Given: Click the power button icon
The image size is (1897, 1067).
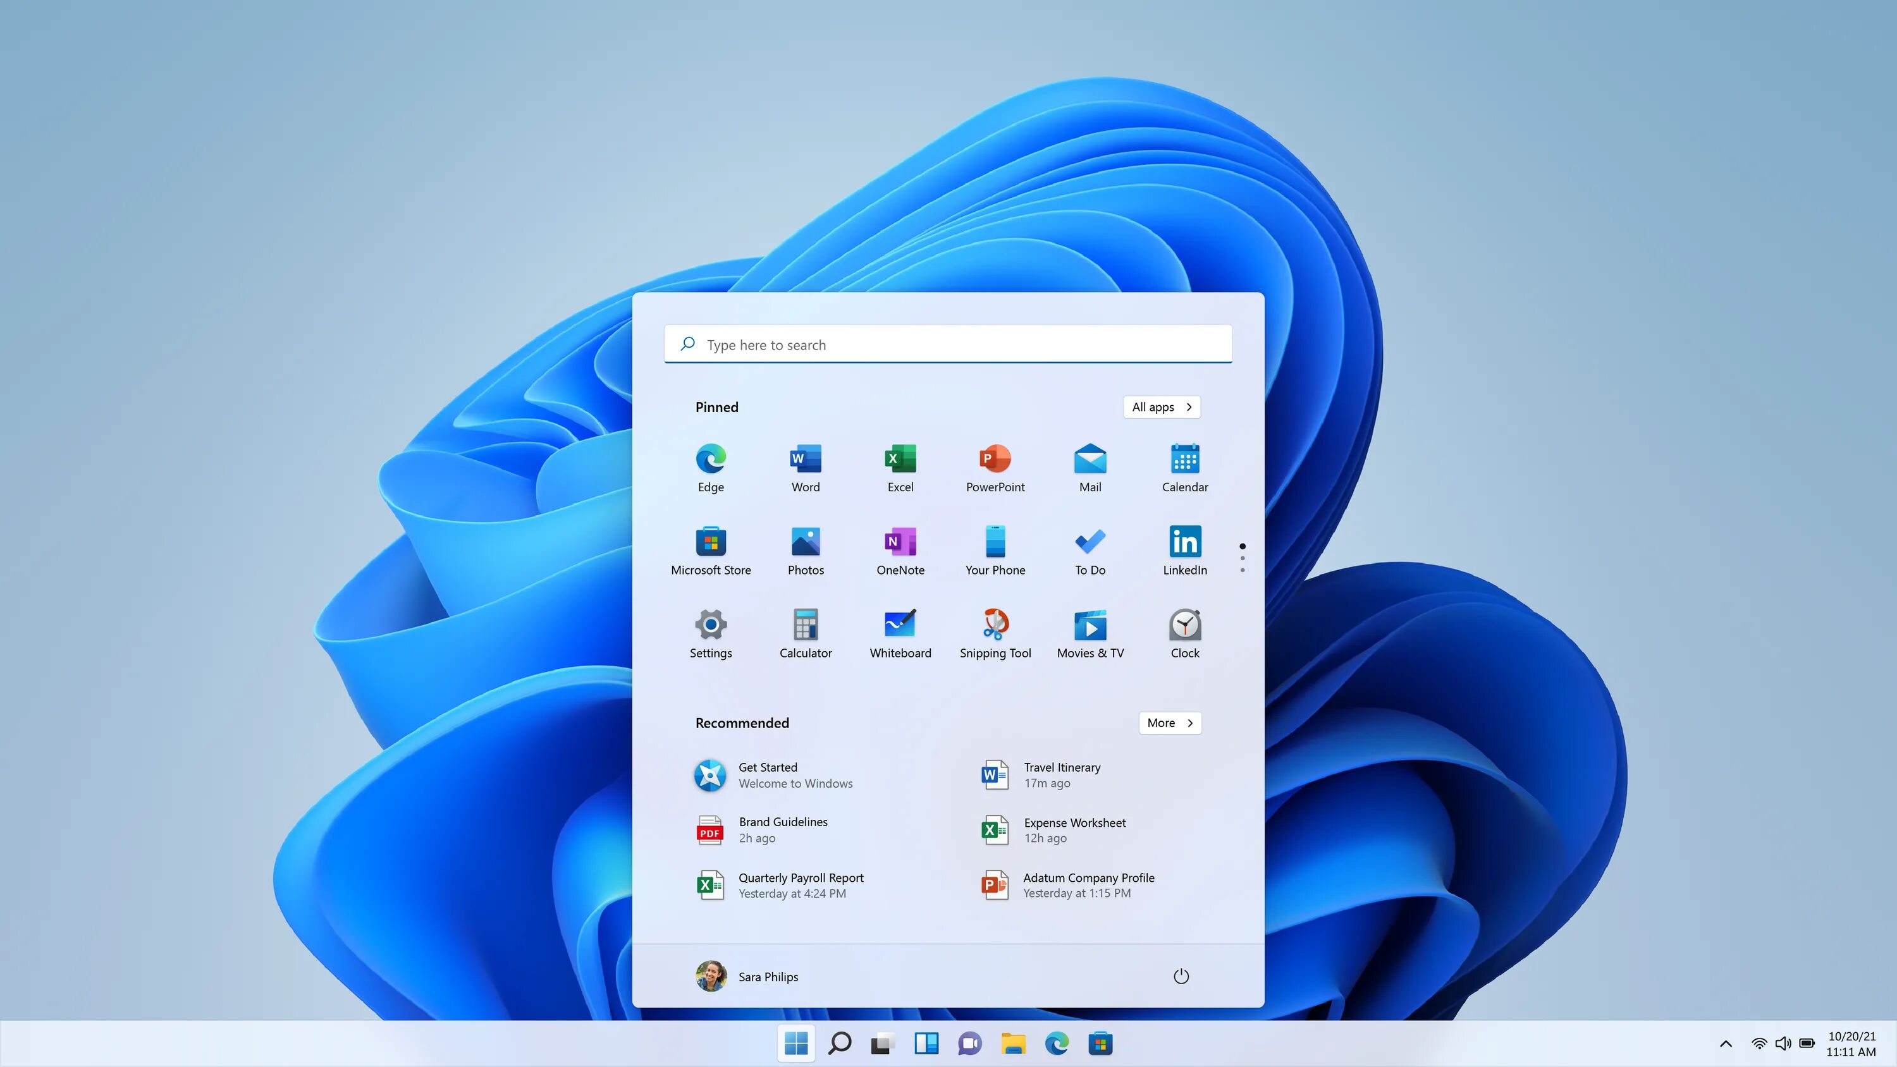Looking at the screenshot, I should [1179, 976].
